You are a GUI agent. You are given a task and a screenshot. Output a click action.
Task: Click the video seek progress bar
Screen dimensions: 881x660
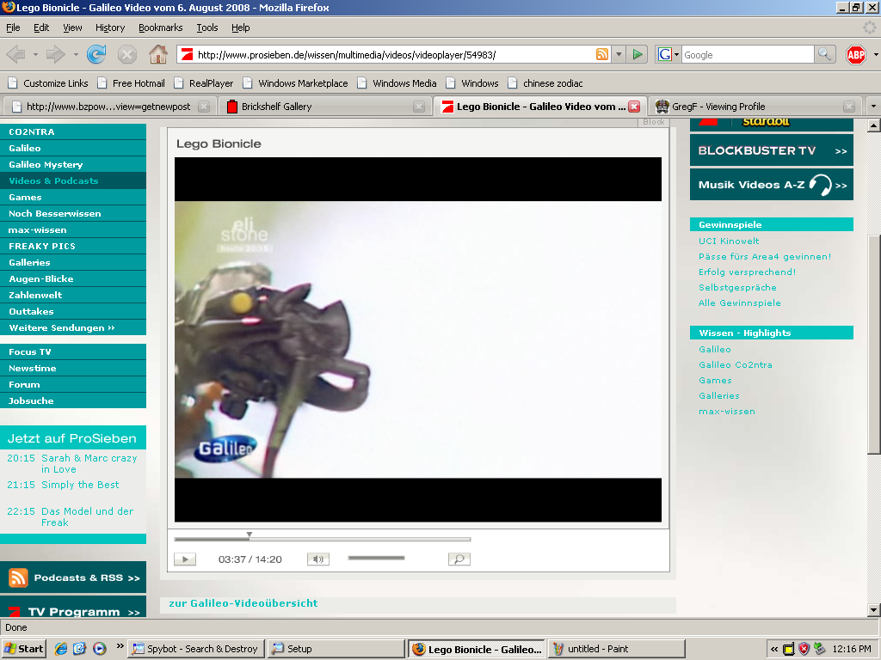pos(322,539)
